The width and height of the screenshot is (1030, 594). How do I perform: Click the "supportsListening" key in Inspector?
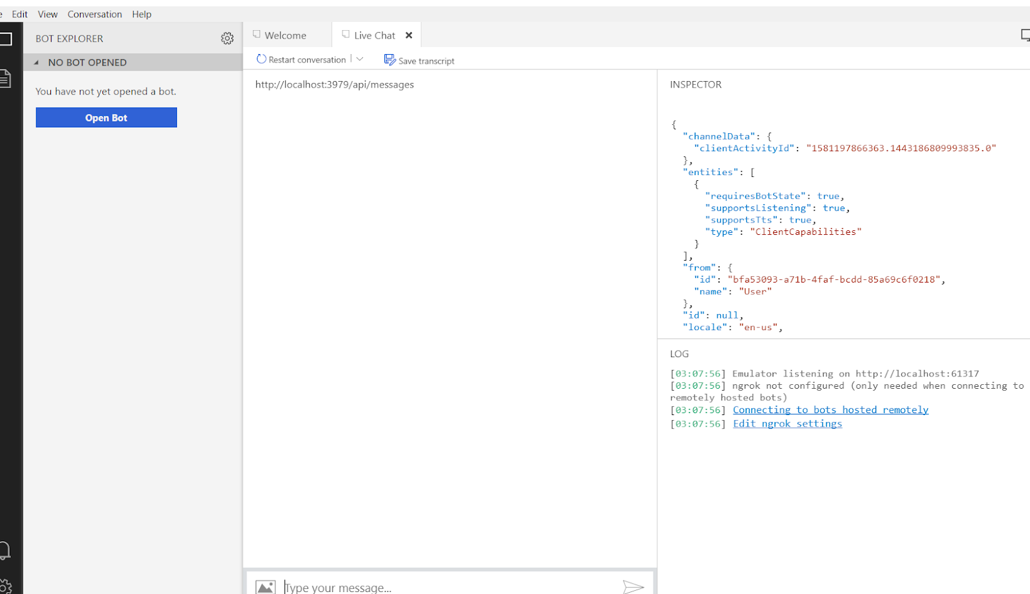pos(758,208)
